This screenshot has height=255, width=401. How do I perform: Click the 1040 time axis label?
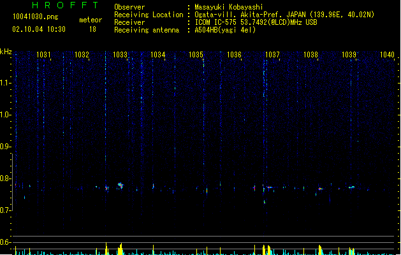387,55
